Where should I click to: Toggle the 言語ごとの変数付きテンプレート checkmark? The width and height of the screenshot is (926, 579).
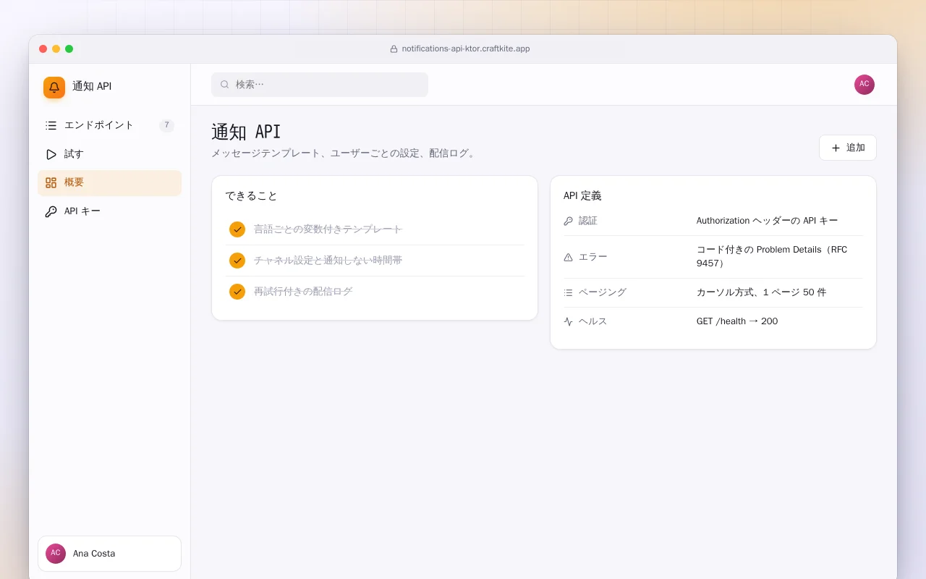tap(237, 229)
